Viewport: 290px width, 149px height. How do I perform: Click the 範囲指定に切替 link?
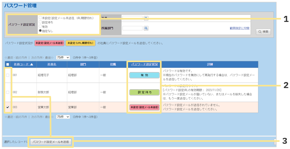click(239, 28)
